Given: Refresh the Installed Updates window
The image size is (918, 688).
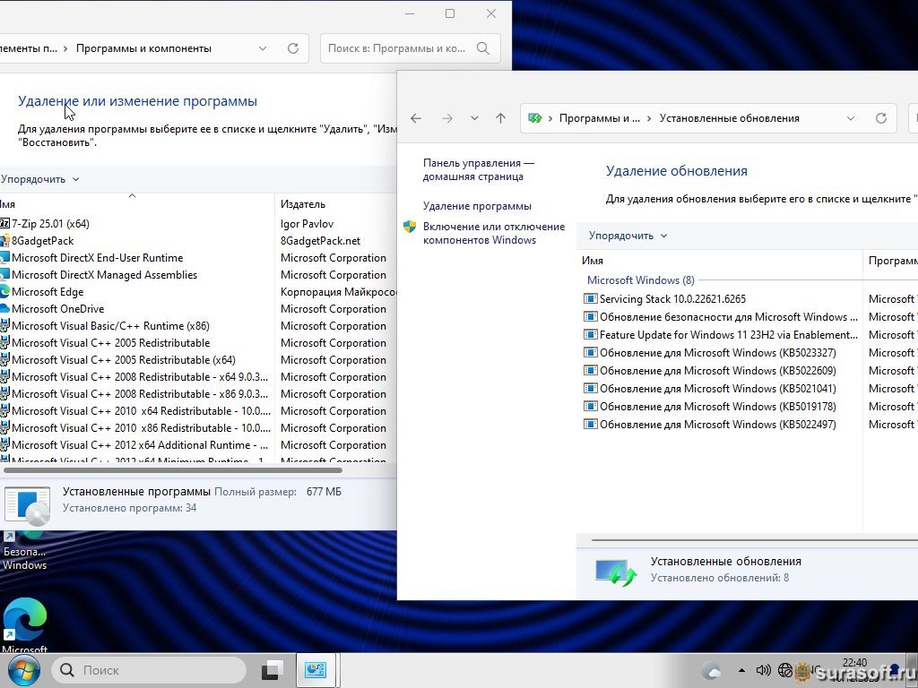Looking at the screenshot, I should [880, 118].
